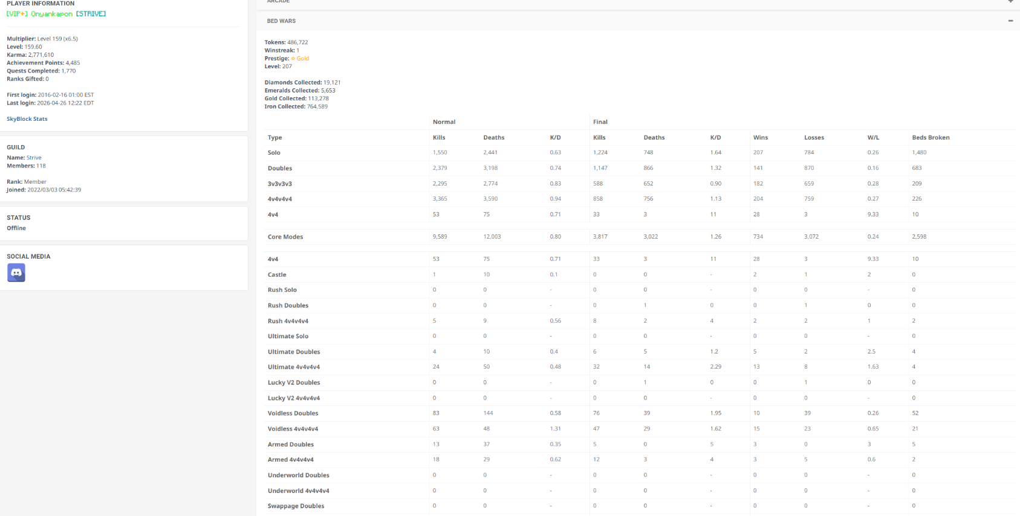1020x516 pixels.
Task: Select the Ultimate Solo row label
Action: click(x=288, y=337)
